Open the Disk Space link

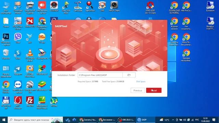click(141, 81)
